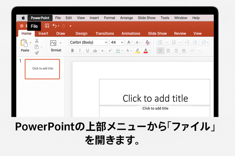
Task: Expand the bullet style dropdown arrow
Action: coord(167,43)
